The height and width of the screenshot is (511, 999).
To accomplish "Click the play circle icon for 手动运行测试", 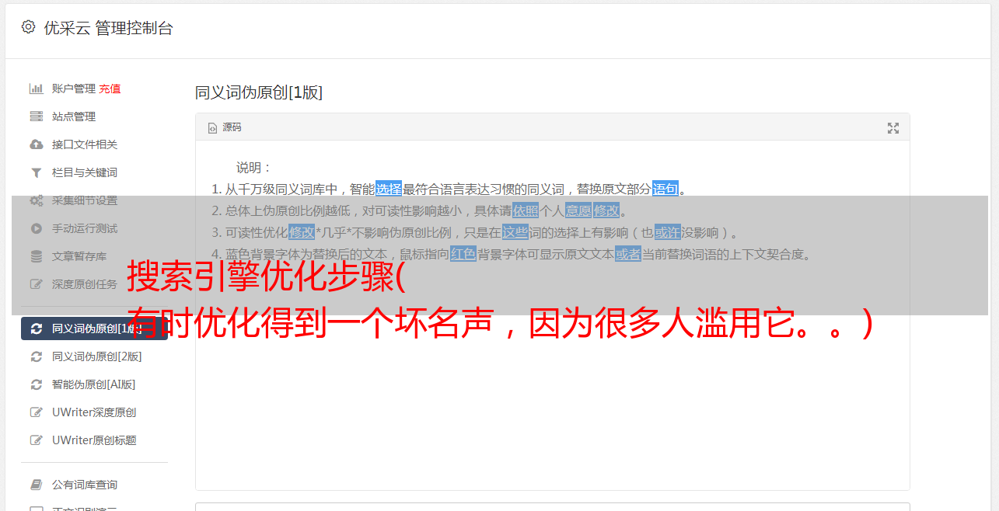I will tap(36, 228).
